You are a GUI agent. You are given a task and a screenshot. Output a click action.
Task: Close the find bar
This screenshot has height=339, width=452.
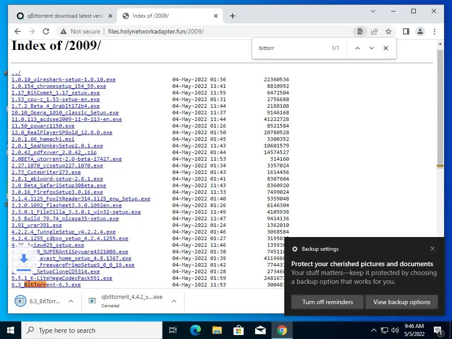pos(386,48)
